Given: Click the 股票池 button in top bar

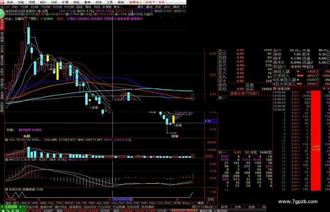Looking at the screenshot, I should (135, 2).
